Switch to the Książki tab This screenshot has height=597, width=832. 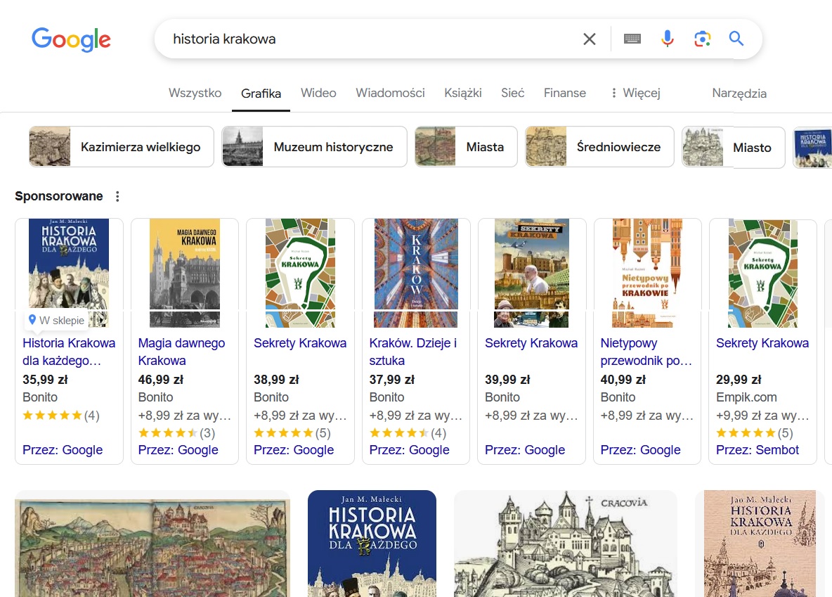(x=462, y=93)
